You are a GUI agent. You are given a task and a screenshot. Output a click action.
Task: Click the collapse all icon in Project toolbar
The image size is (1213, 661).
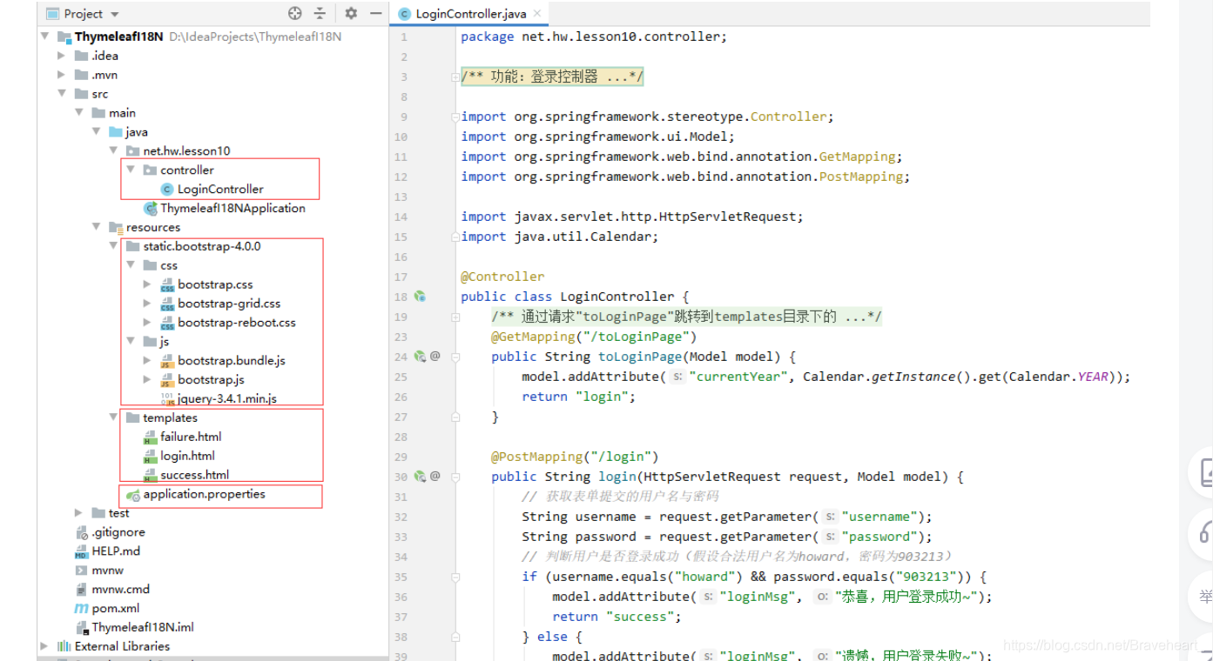pos(320,13)
